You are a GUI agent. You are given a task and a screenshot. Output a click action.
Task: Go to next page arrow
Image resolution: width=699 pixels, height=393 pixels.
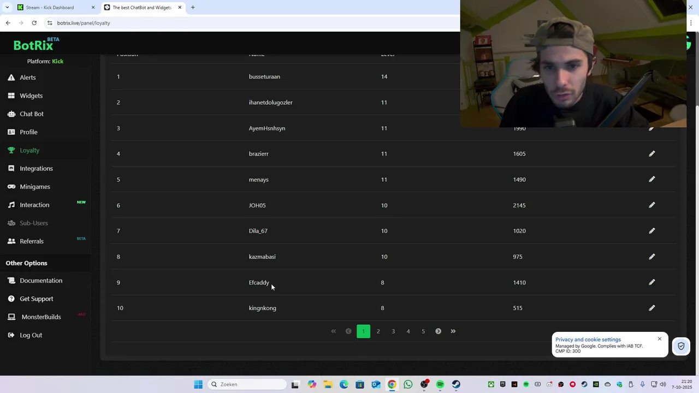(438, 331)
